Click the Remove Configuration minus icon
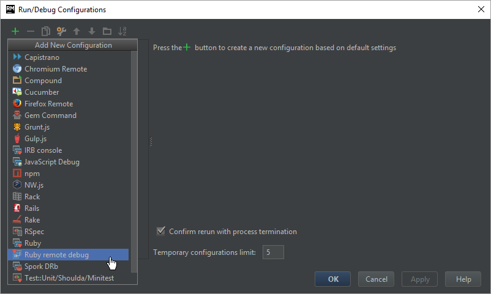 pos(31,31)
